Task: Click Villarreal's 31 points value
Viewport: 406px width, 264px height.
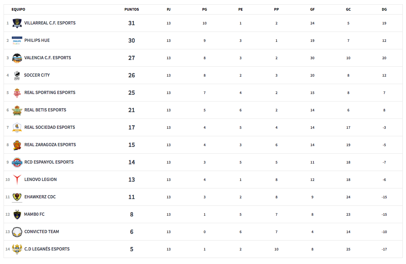Action: coord(132,23)
